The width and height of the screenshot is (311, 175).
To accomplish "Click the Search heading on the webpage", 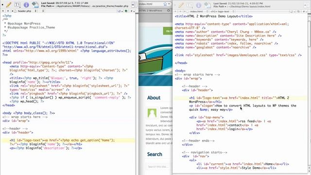I will (x=155, y=154).
